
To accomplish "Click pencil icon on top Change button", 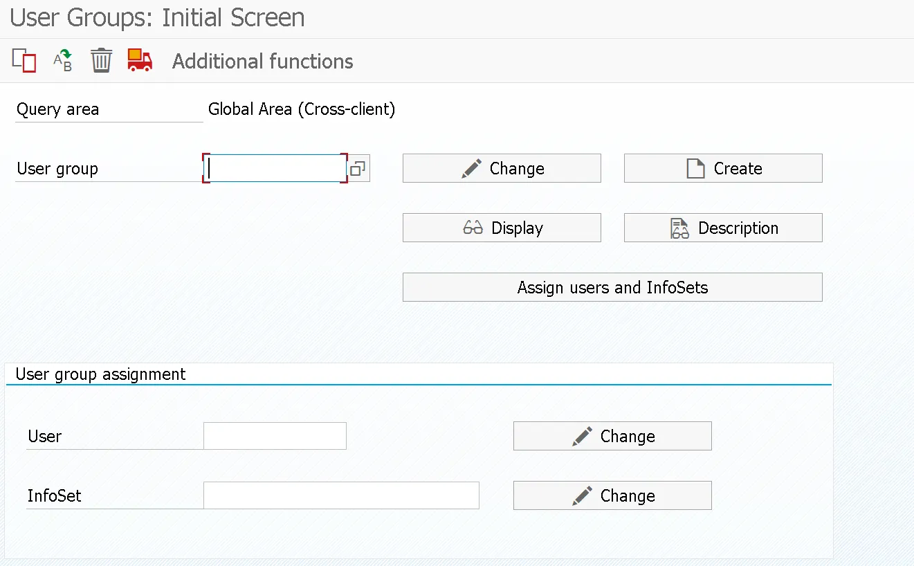I will (x=472, y=169).
